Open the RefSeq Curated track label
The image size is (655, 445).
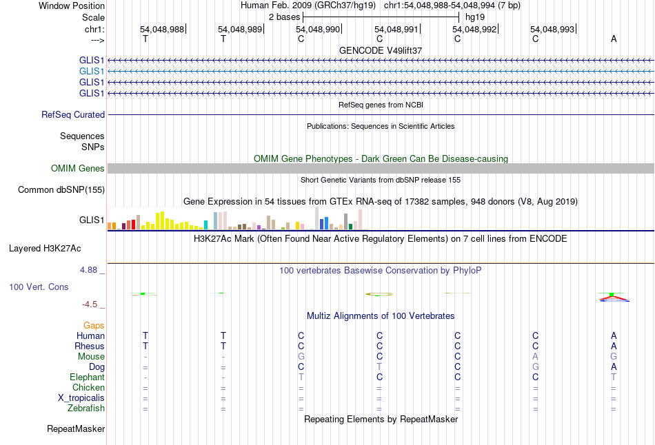click(72, 114)
